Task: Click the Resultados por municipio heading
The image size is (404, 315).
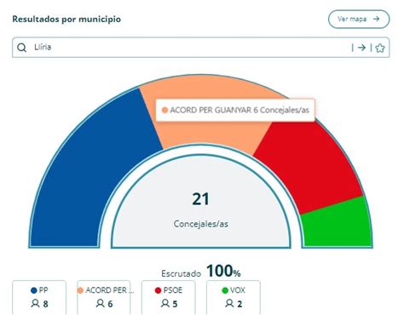Action: (66, 19)
